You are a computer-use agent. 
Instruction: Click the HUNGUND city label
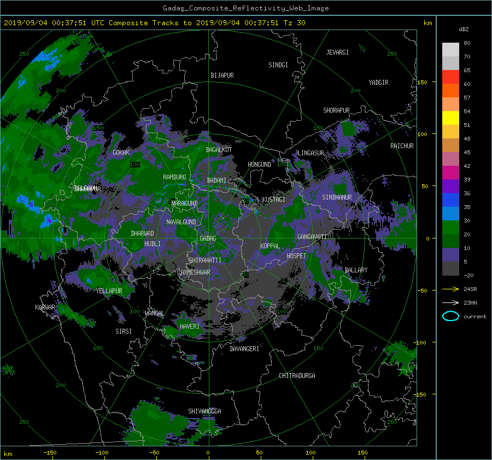(259, 165)
